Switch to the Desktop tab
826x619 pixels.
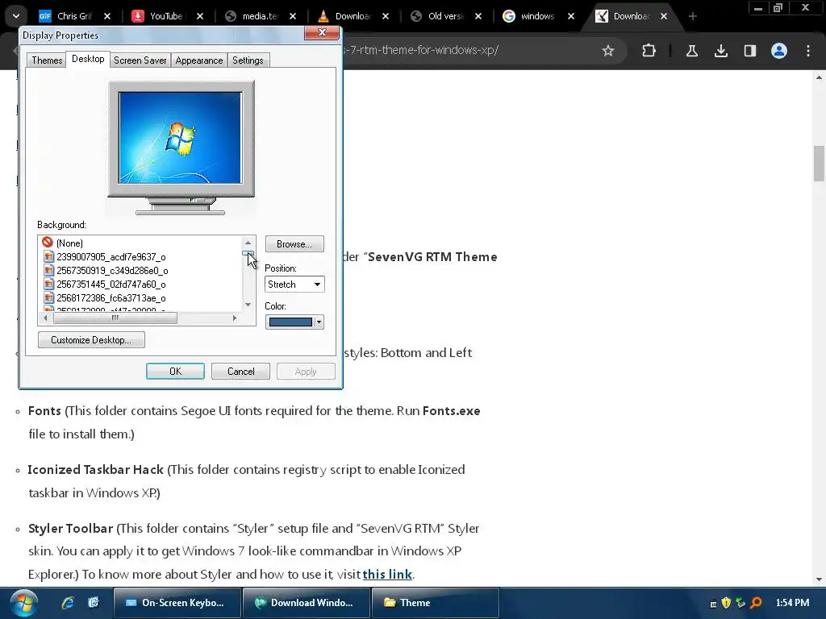[88, 59]
